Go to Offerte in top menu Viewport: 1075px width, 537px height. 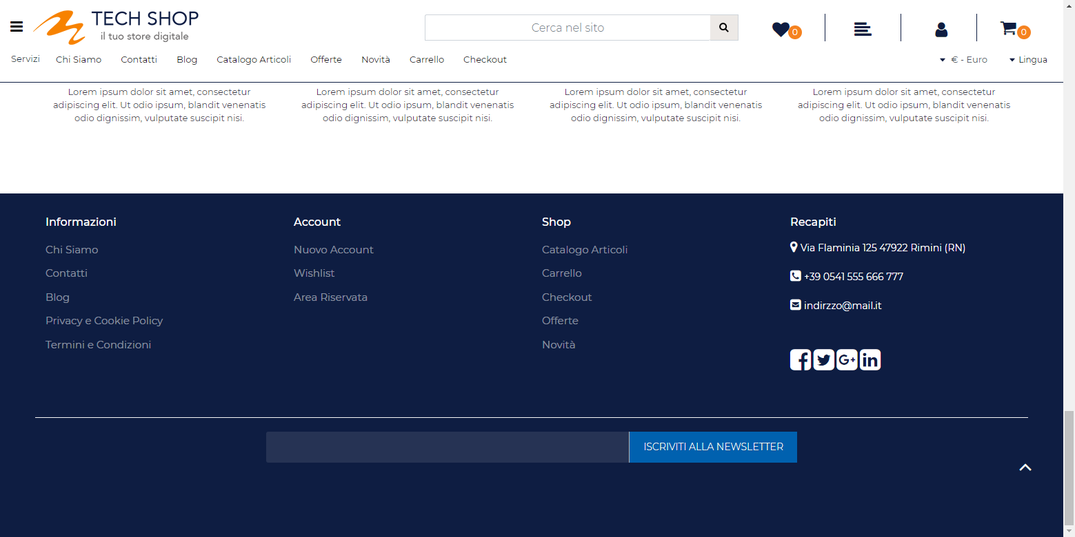coord(326,60)
